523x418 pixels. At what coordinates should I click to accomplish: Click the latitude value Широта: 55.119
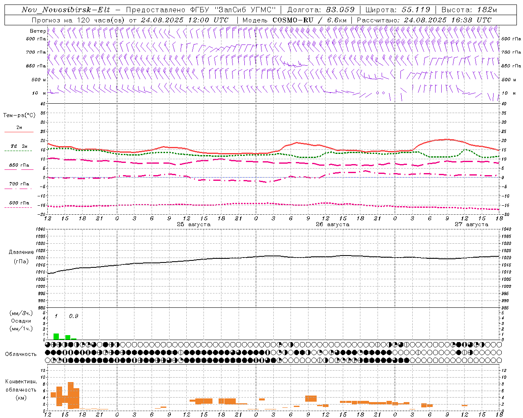(x=398, y=10)
